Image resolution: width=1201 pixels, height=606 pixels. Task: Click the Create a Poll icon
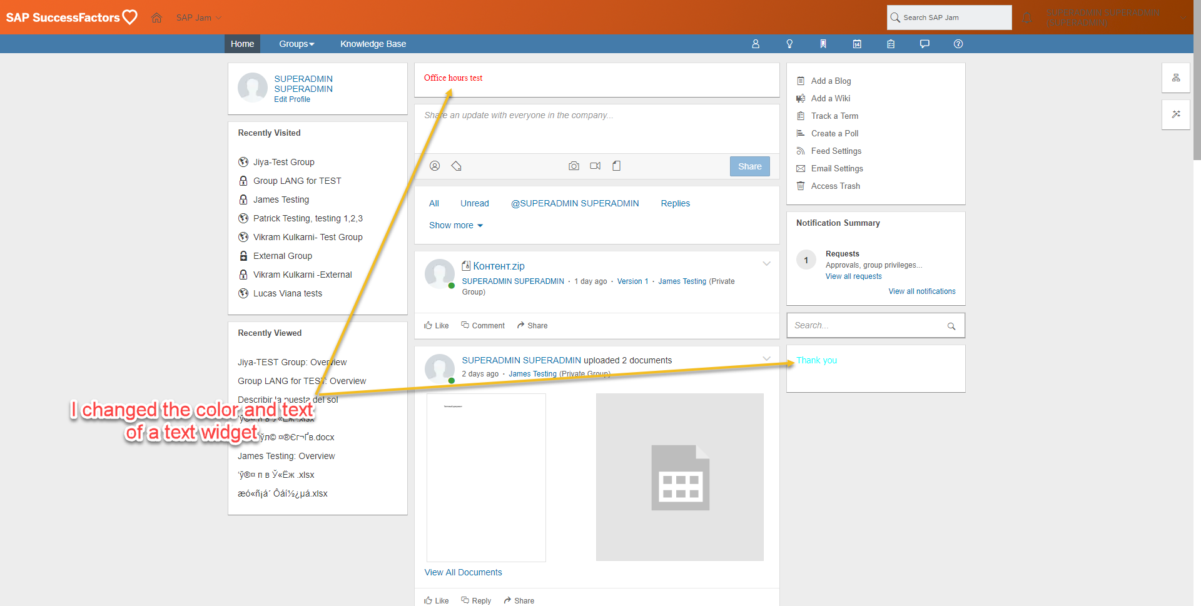click(x=801, y=133)
